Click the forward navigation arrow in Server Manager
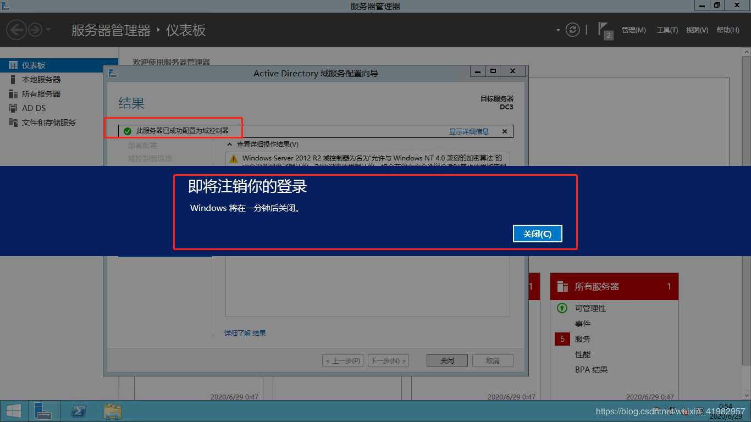Image resolution: width=751 pixels, height=422 pixels. pyautogui.click(x=35, y=30)
